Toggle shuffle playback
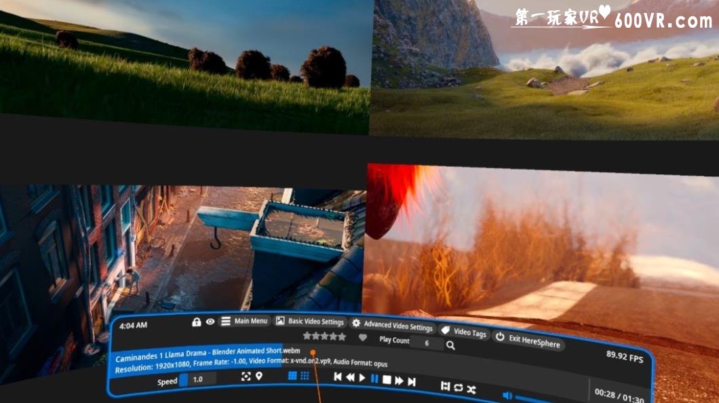 point(471,389)
